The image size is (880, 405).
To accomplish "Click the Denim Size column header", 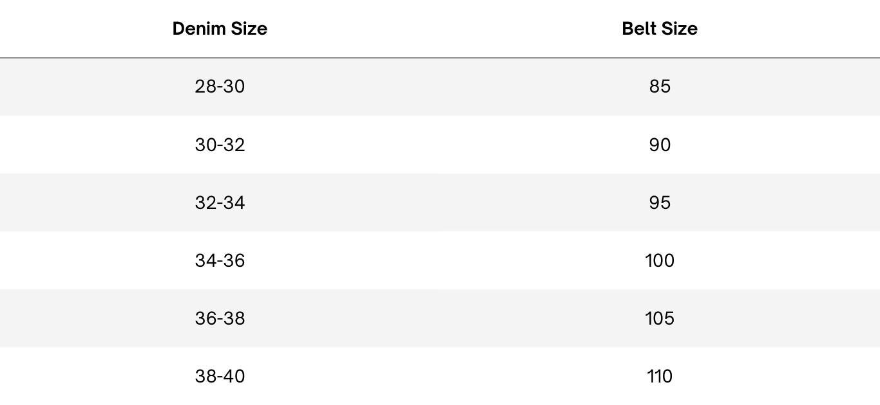I will coord(220,28).
